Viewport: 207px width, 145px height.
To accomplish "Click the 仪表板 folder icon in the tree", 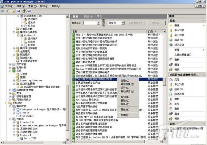I will [18, 74].
